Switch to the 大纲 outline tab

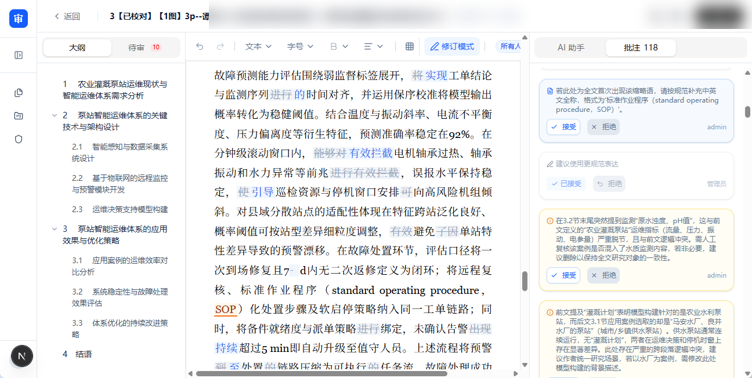click(x=77, y=48)
